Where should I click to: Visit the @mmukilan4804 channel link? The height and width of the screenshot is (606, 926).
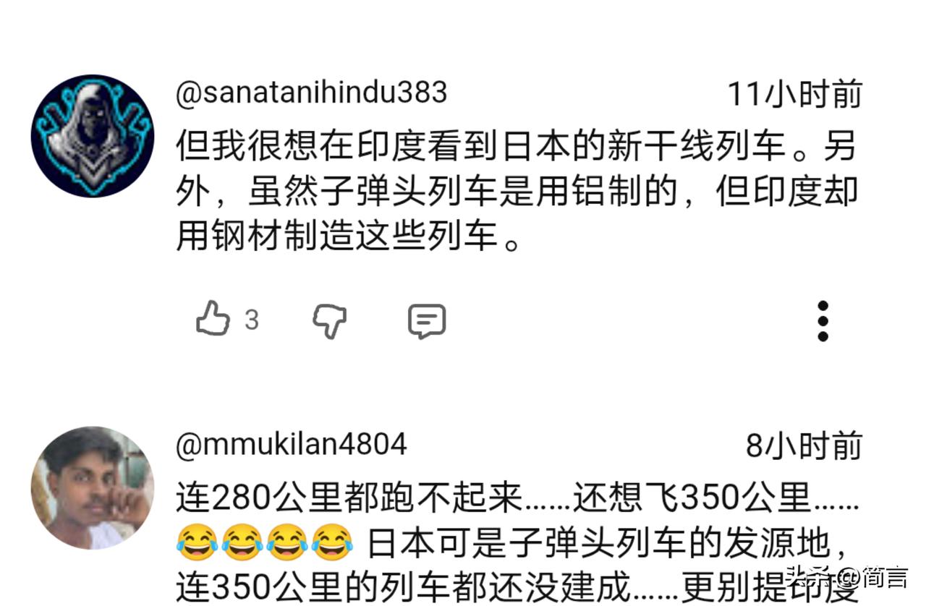click(x=292, y=444)
